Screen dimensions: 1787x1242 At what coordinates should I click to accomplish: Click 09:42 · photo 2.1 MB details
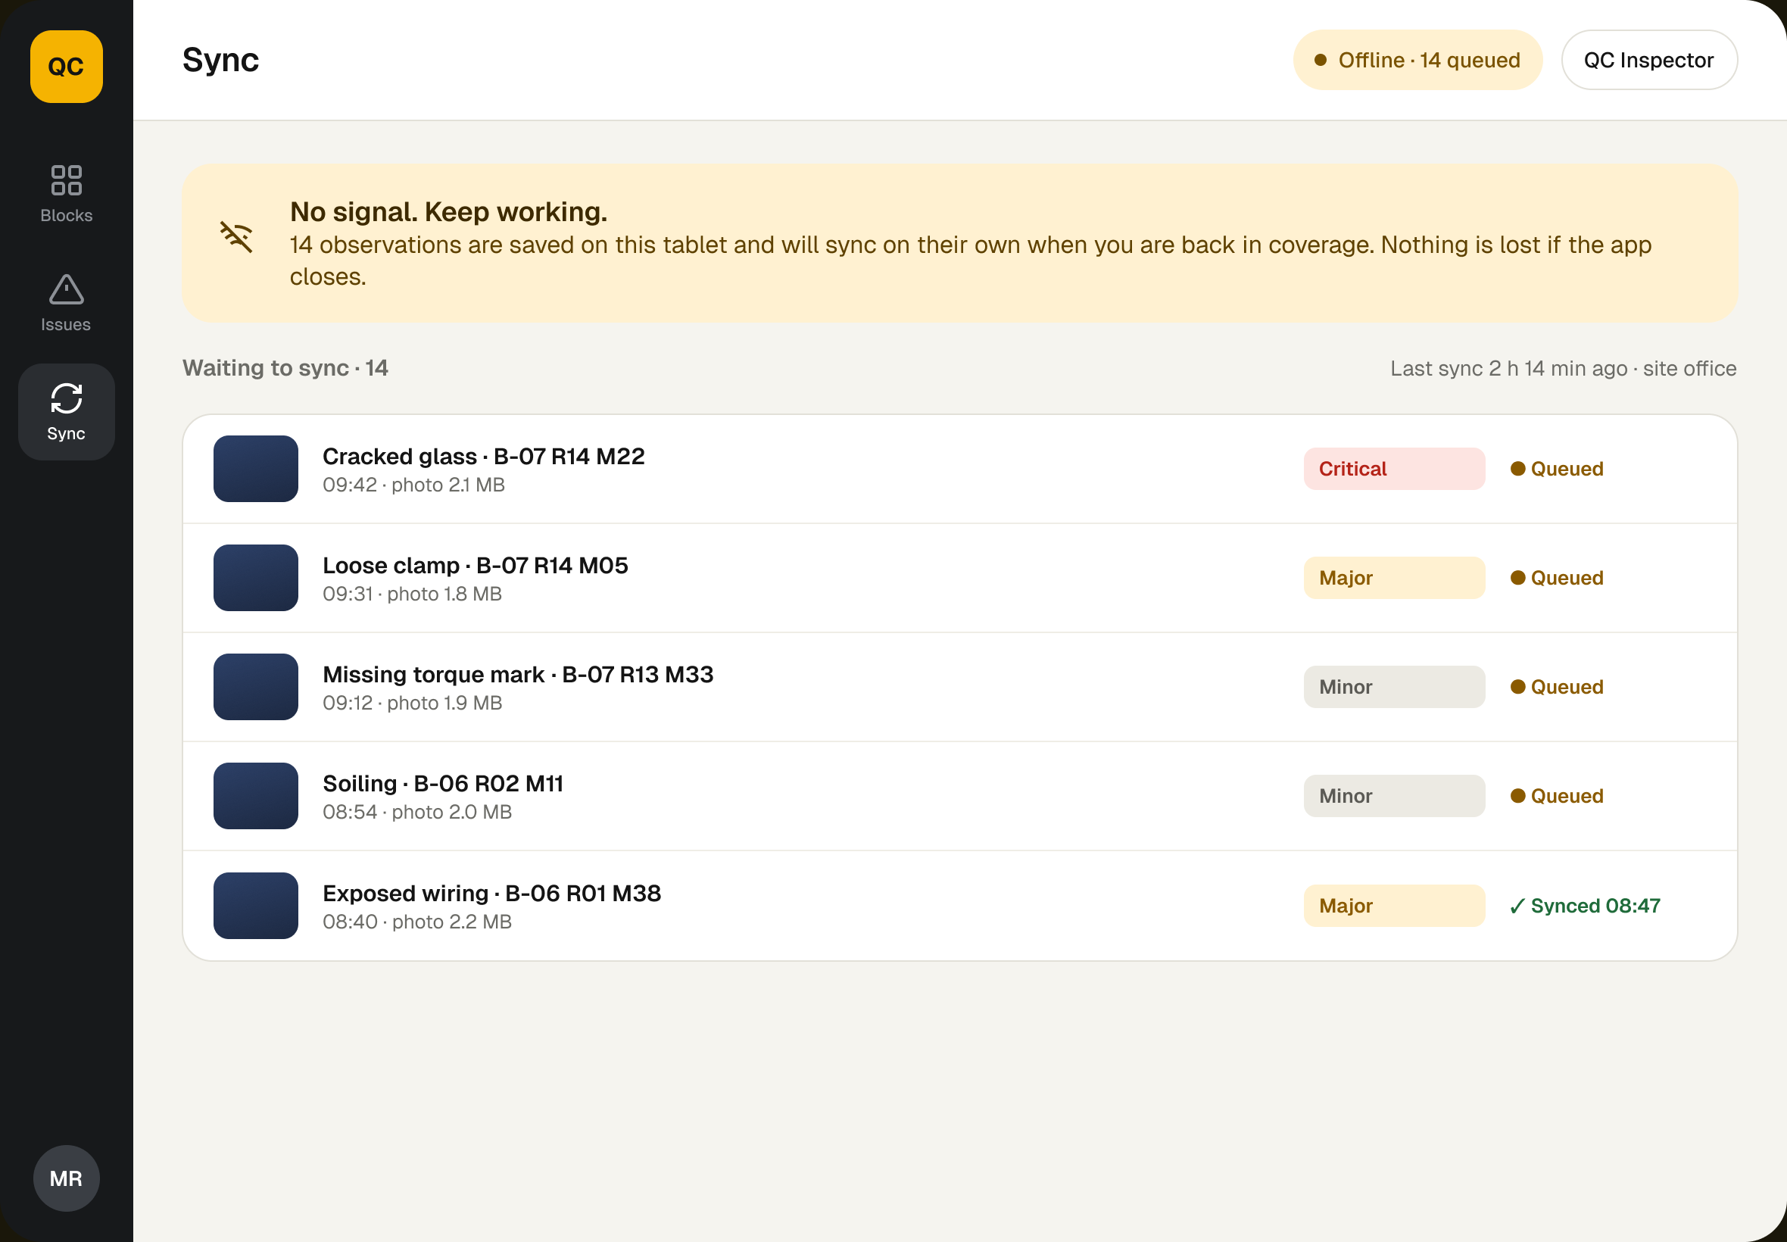[x=414, y=485]
